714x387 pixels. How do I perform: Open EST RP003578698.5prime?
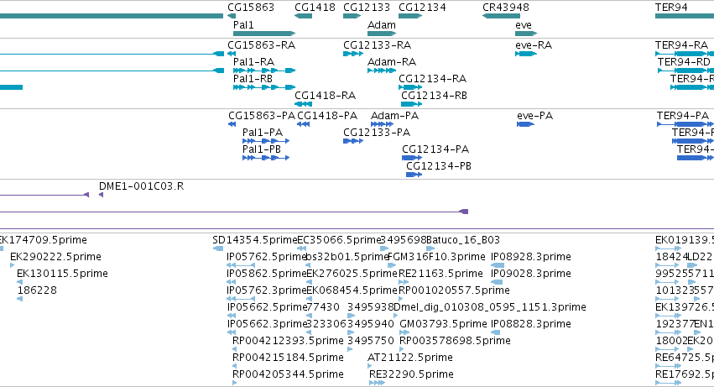point(455,341)
